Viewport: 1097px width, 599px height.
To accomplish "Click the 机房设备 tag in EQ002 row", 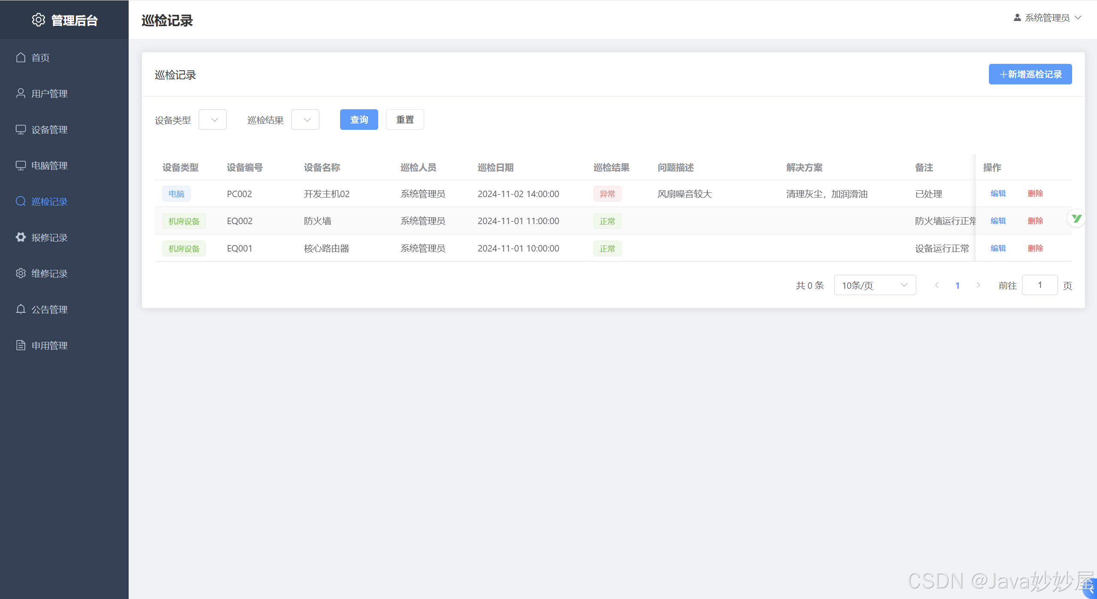I will 184,221.
